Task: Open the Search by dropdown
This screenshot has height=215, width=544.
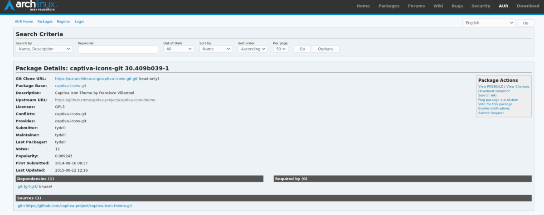Action: [44, 49]
